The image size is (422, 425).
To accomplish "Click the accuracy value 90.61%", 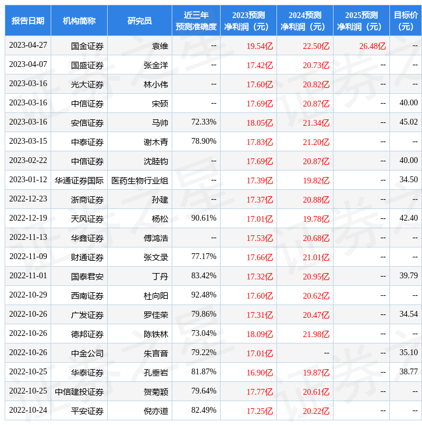I will (x=204, y=218).
